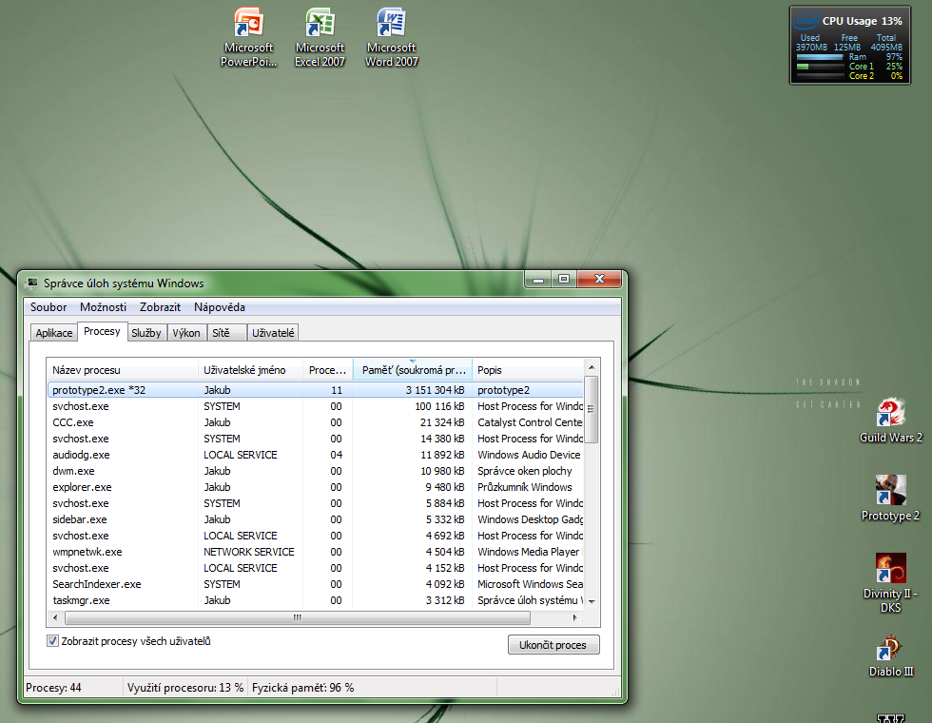Image resolution: width=932 pixels, height=723 pixels.
Task: Click the 'Průzkumník Windows' description cell
Action: point(524,487)
